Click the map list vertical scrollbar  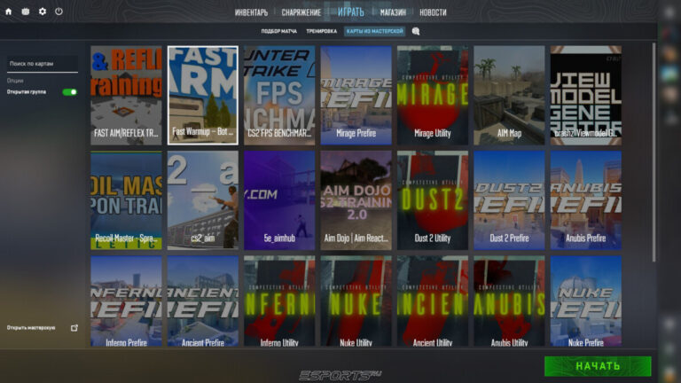click(x=654, y=152)
